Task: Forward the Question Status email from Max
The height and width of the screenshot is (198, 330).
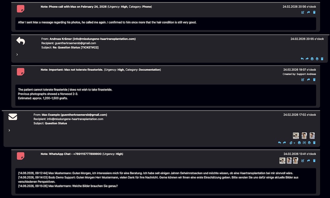Action: pos(284,143)
